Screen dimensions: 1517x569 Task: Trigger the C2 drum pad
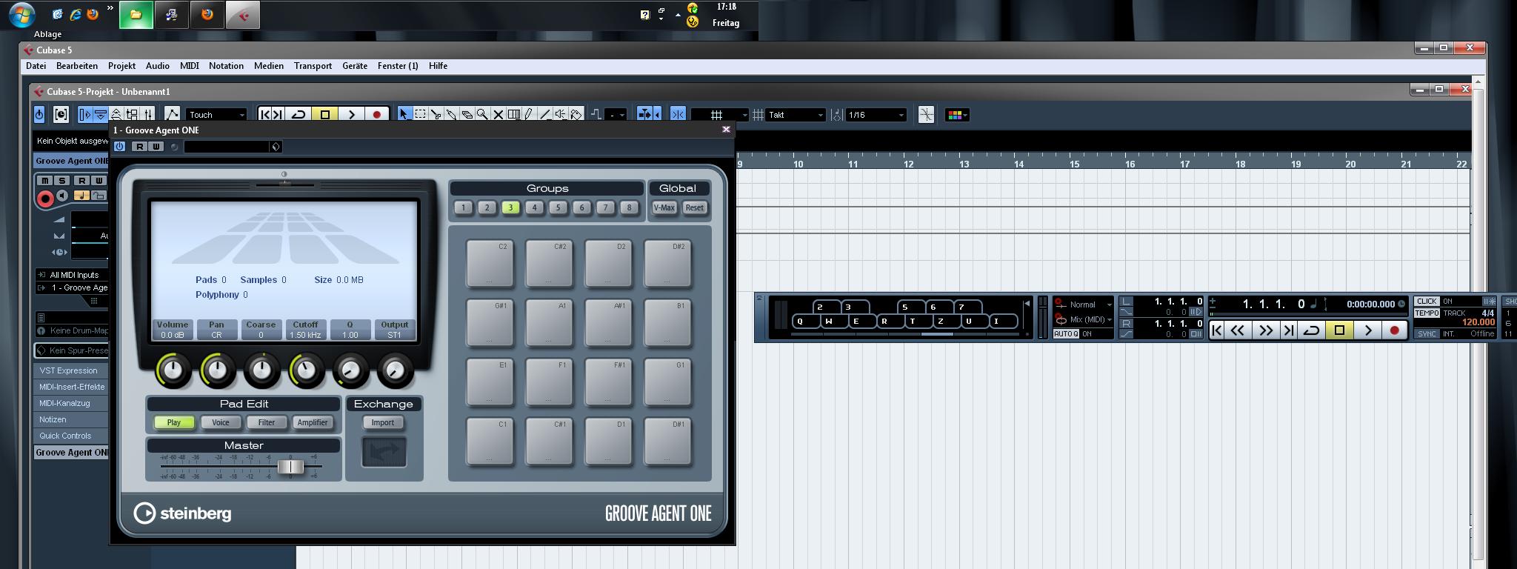(x=490, y=263)
